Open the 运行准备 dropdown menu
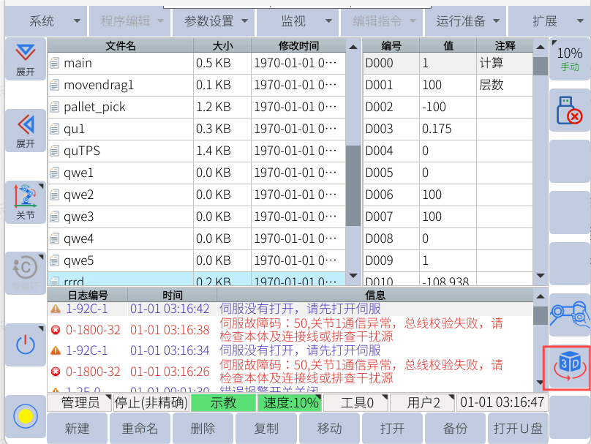 click(467, 21)
